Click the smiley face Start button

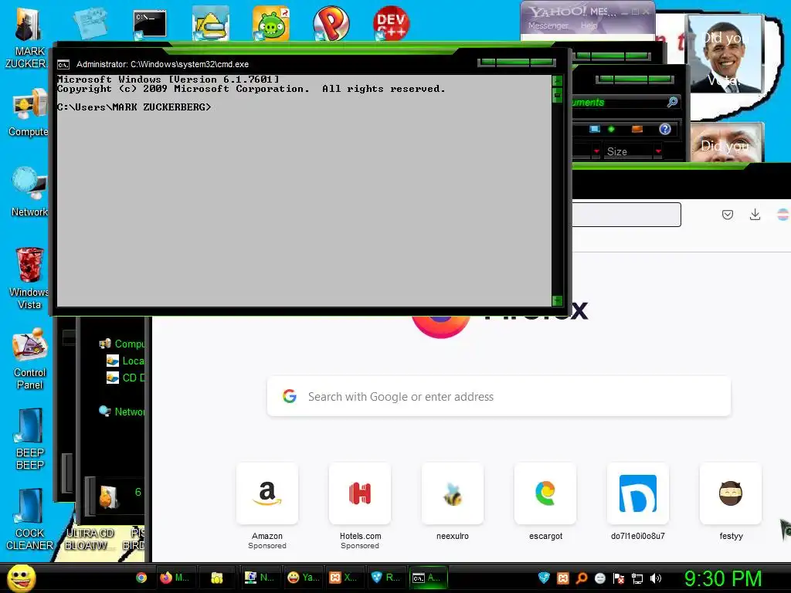tap(21, 578)
